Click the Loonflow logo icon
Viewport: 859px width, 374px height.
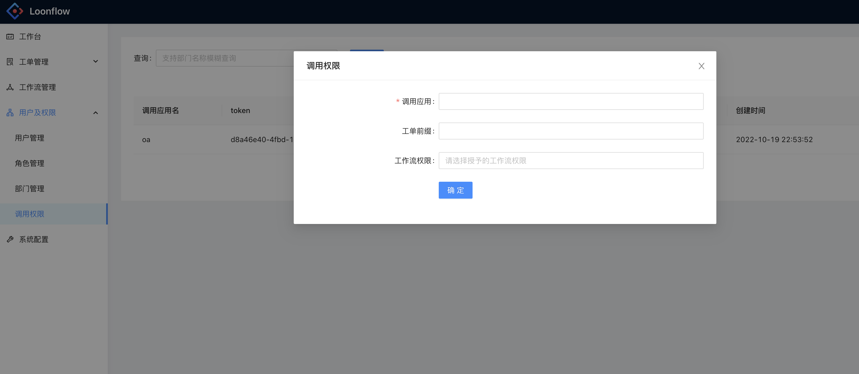[x=15, y=11]
